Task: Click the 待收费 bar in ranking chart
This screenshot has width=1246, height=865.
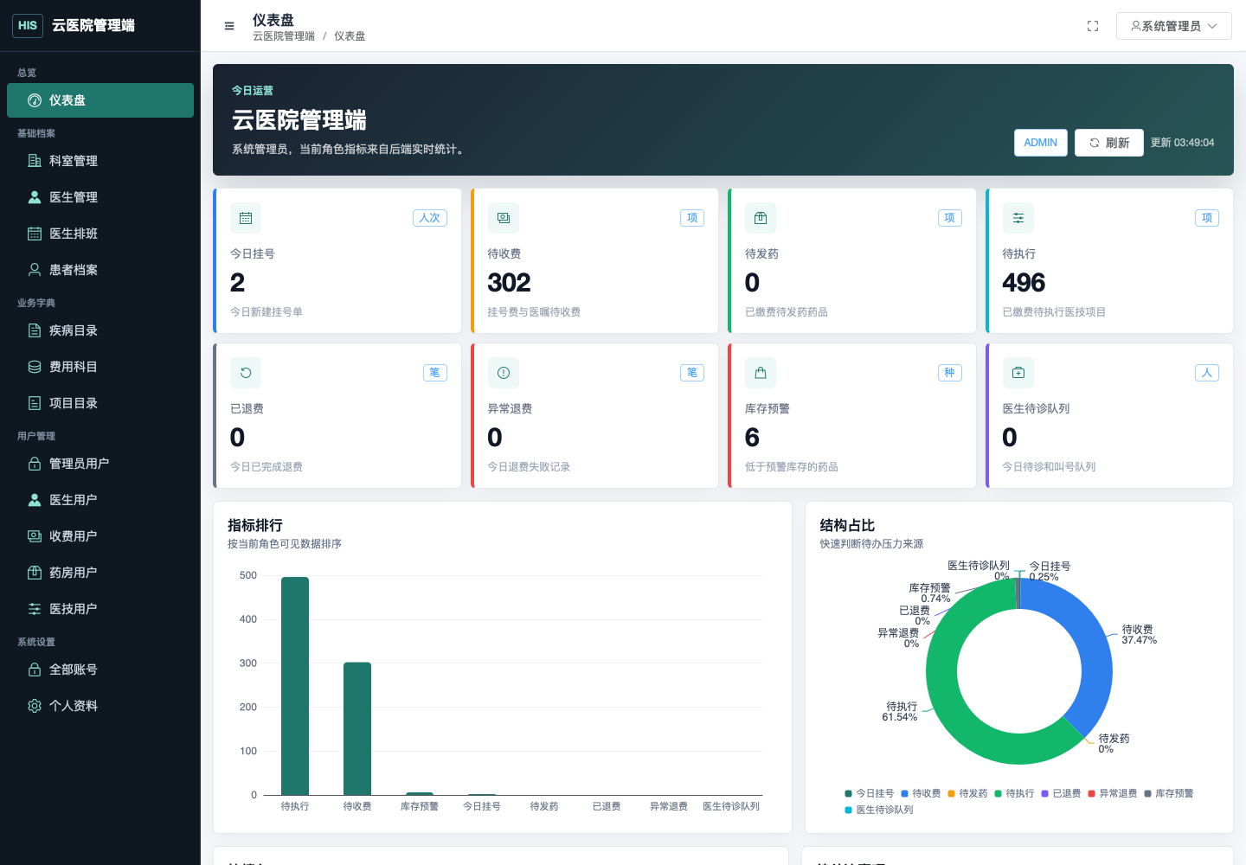Action: click(357, 728)
